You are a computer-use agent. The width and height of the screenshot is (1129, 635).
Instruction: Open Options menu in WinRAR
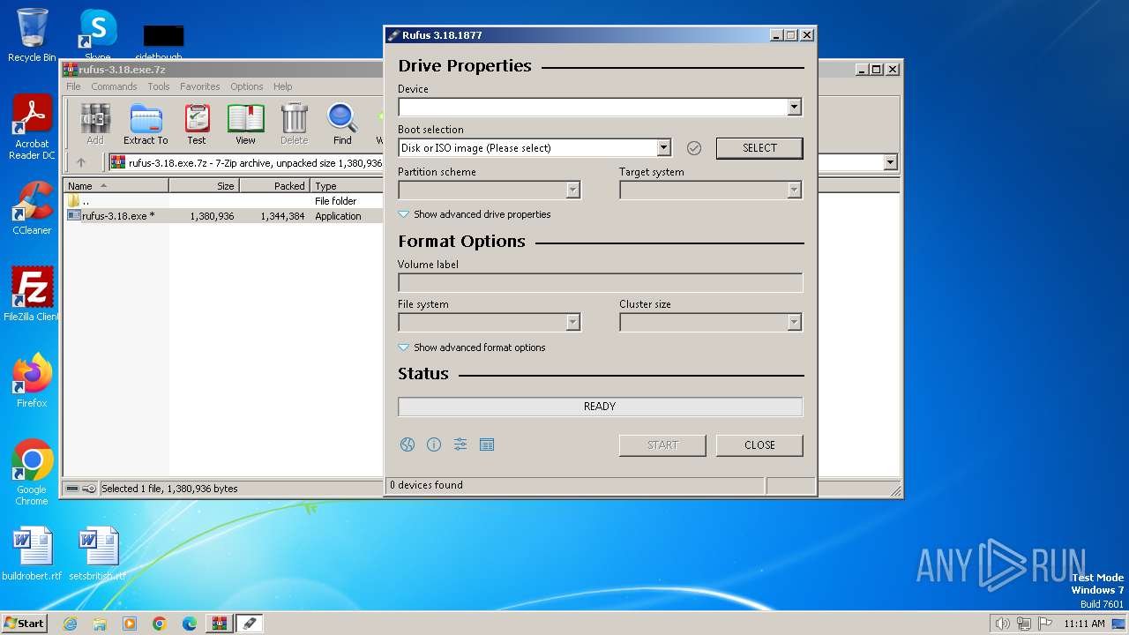point(247,86)
